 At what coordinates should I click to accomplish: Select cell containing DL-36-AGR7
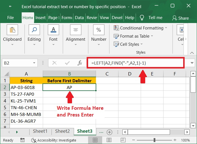click(26, 121)
